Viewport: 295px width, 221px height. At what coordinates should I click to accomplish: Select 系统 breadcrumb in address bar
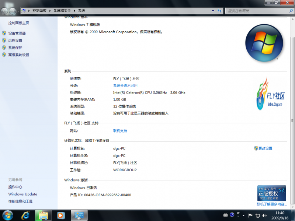(81, 11)
